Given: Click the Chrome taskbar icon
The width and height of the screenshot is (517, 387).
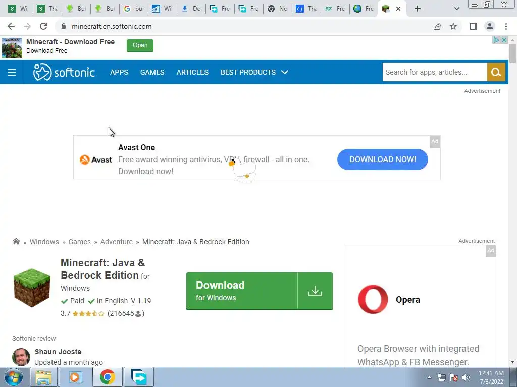Looking at the screenshot, I should 107,377.
